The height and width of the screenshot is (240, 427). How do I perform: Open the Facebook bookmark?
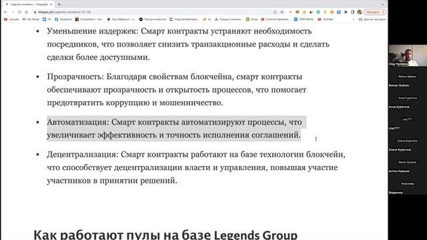[x=63, y=19]
